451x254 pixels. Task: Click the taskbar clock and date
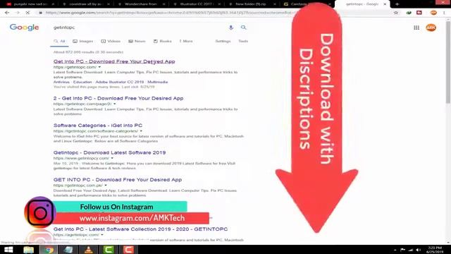435,250
